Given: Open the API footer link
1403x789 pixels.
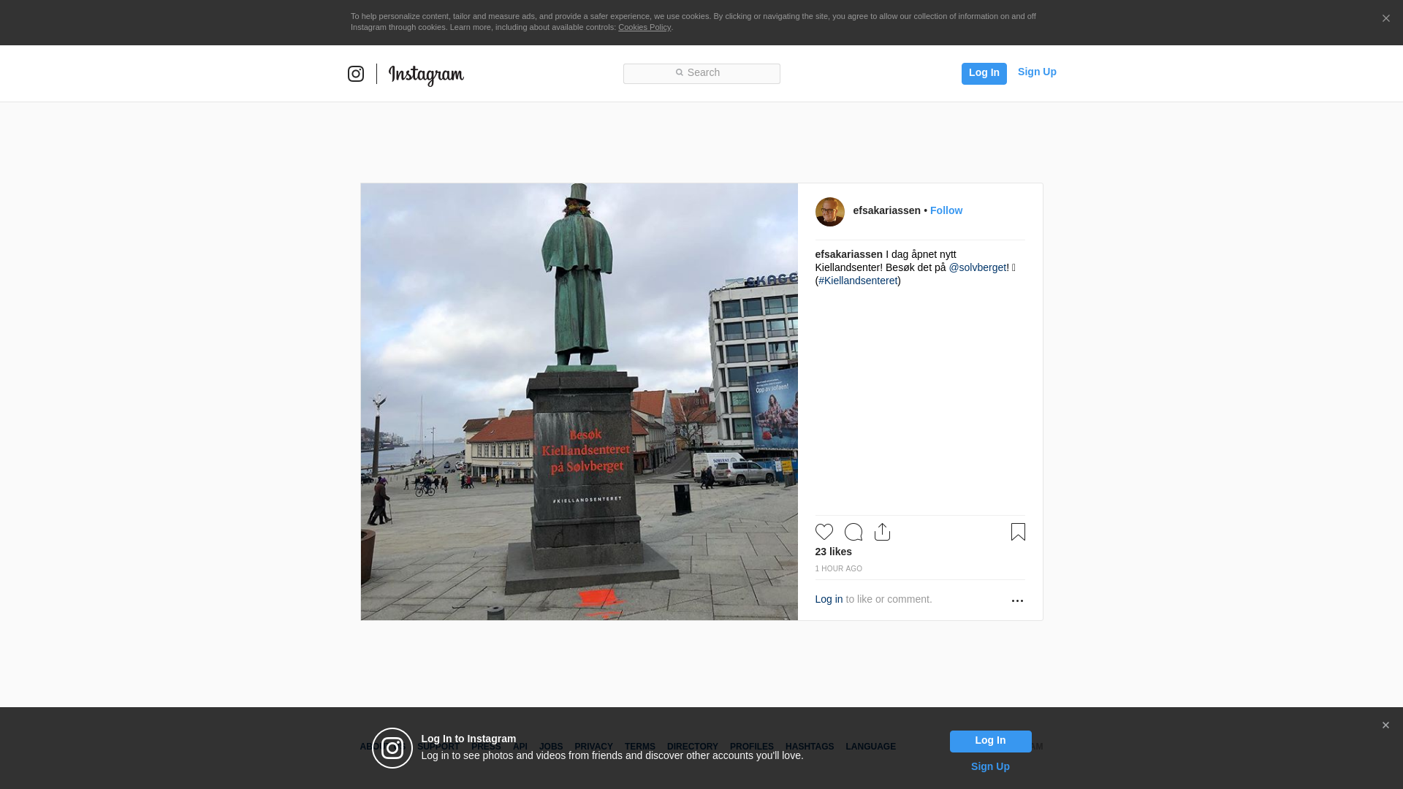Looking at the screenshot, I should coord(520,747).
